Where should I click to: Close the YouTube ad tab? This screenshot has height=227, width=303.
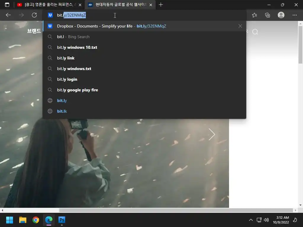[80, 5]
